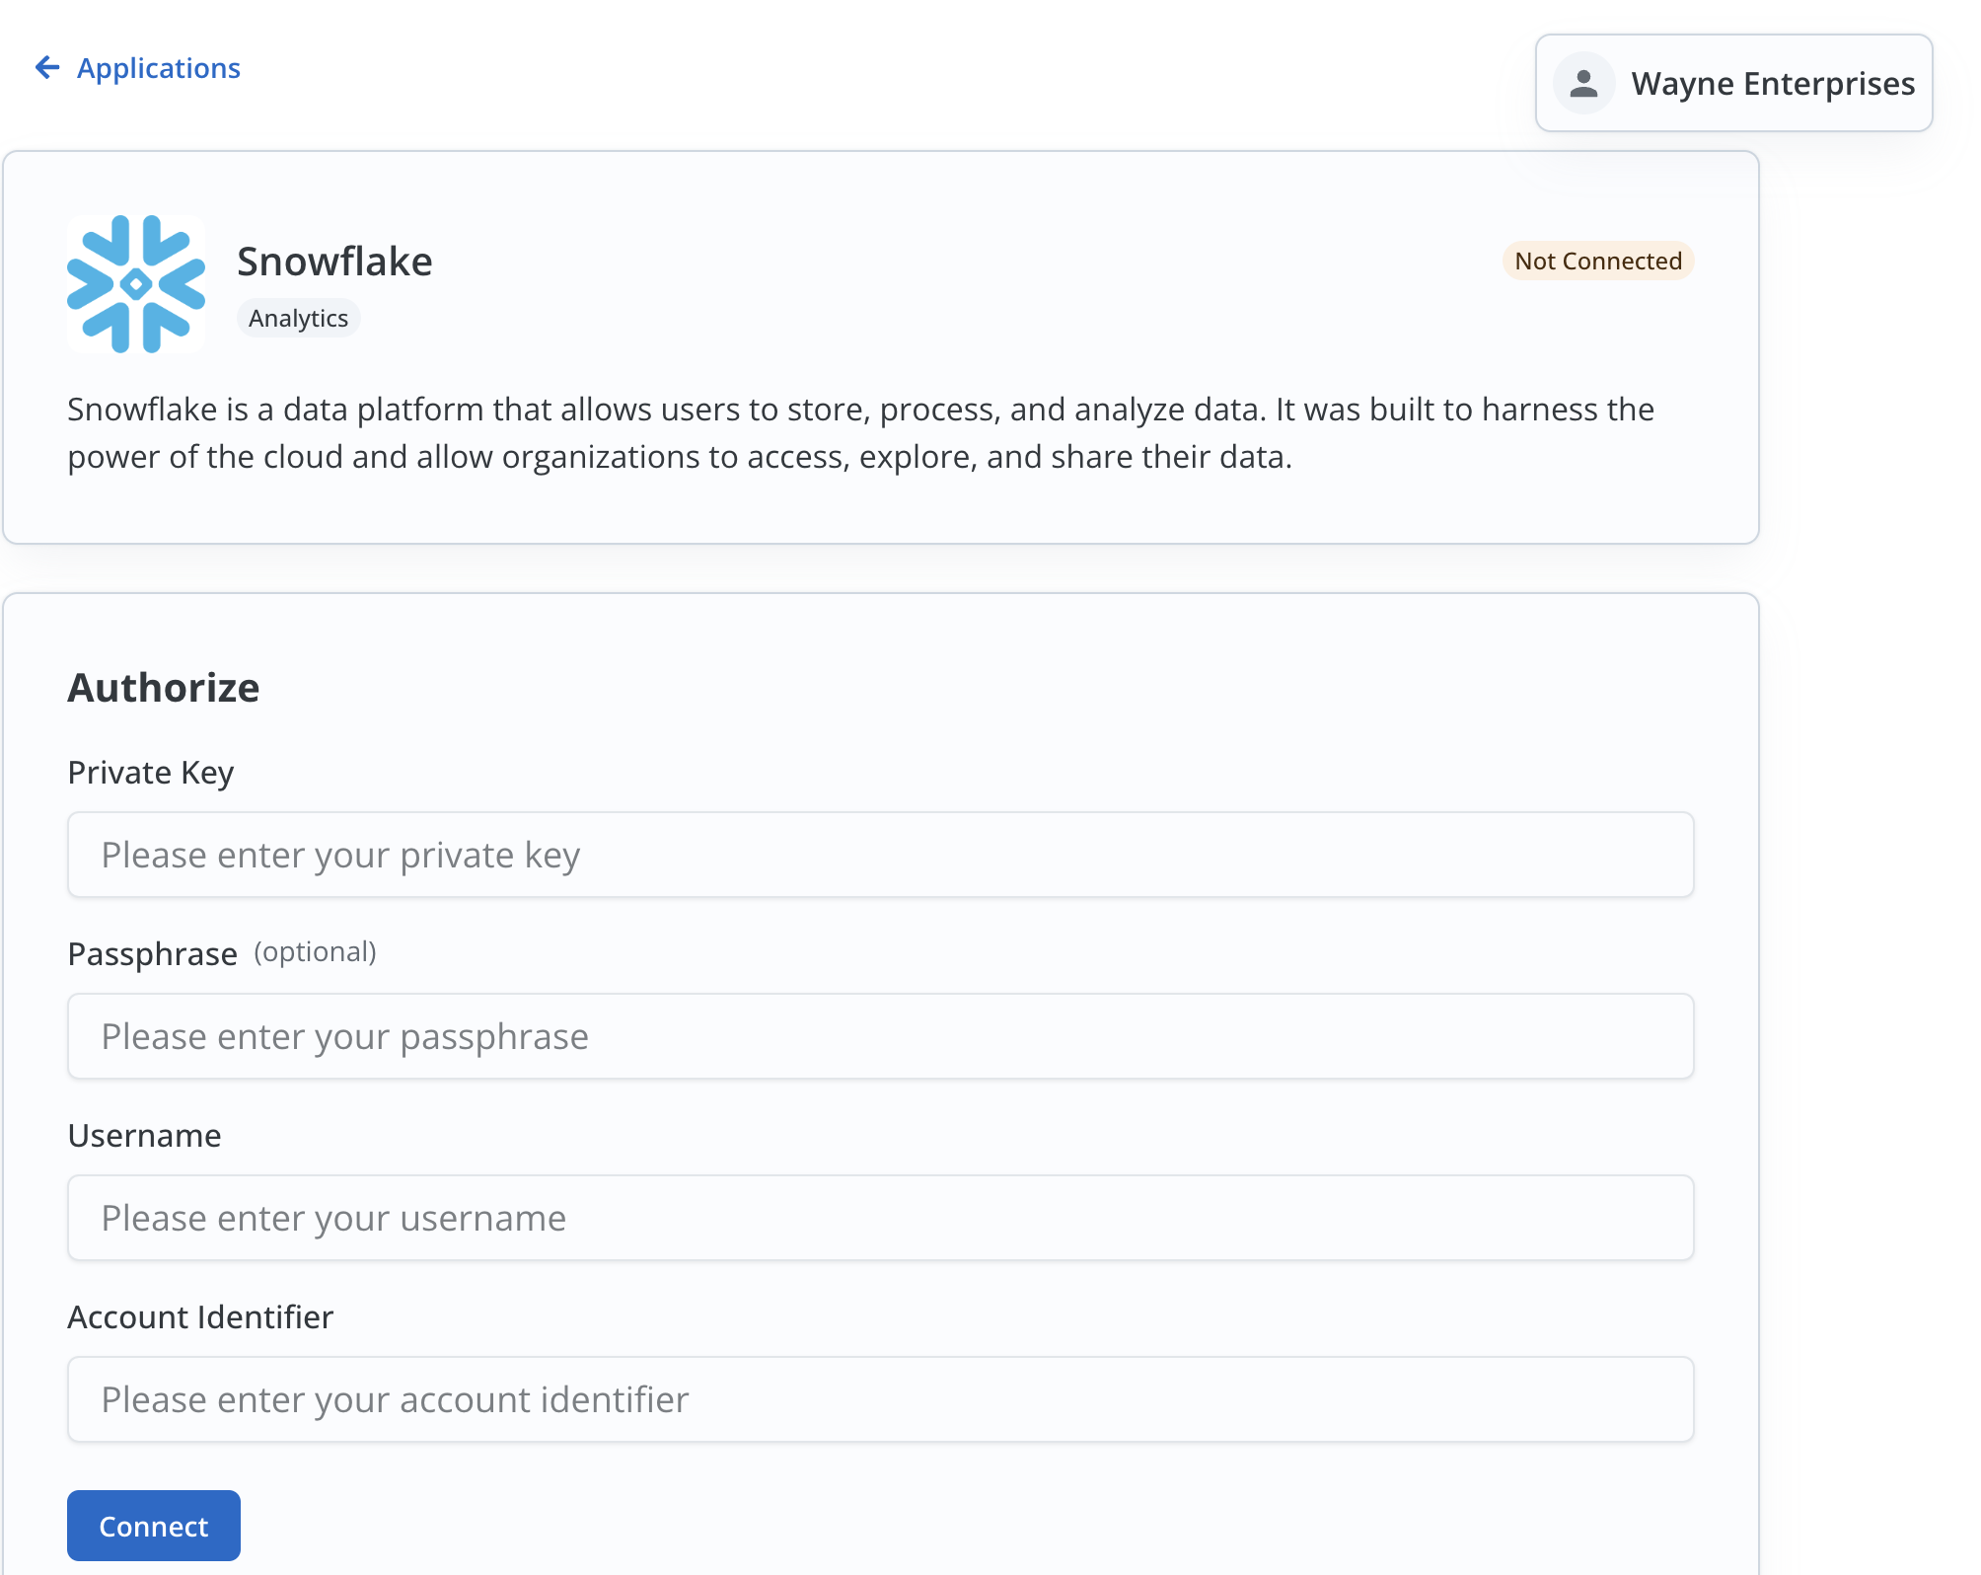This screenshot has height=1575, width=1981.
Task: Click the Authorize section heading
Action: pyautogui.click(x=163, y=687)
